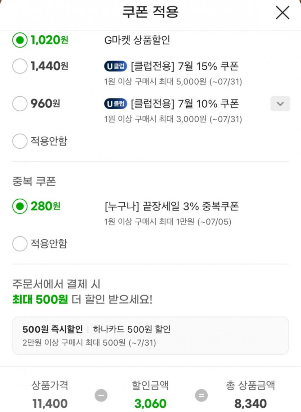Select the 280원 중복쿠폰 radio button

[20, 207]
